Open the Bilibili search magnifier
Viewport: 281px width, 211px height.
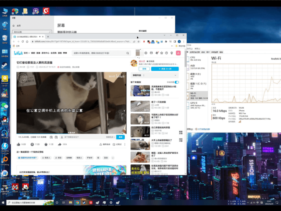[127, 53]
